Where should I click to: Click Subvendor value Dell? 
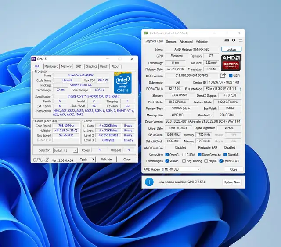[178, 82]
